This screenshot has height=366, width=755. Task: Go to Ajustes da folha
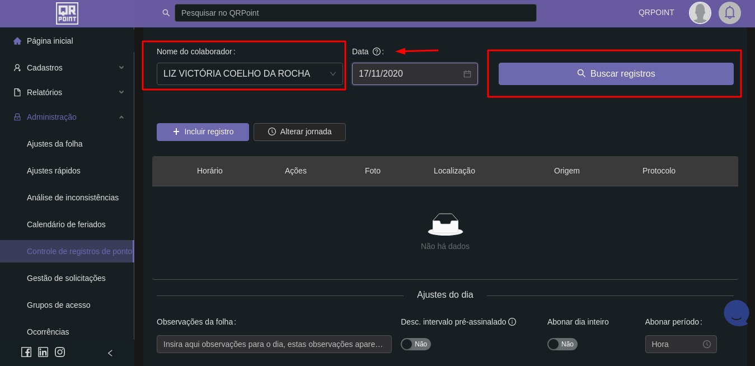pyautogui.click(x=55, y=144)
